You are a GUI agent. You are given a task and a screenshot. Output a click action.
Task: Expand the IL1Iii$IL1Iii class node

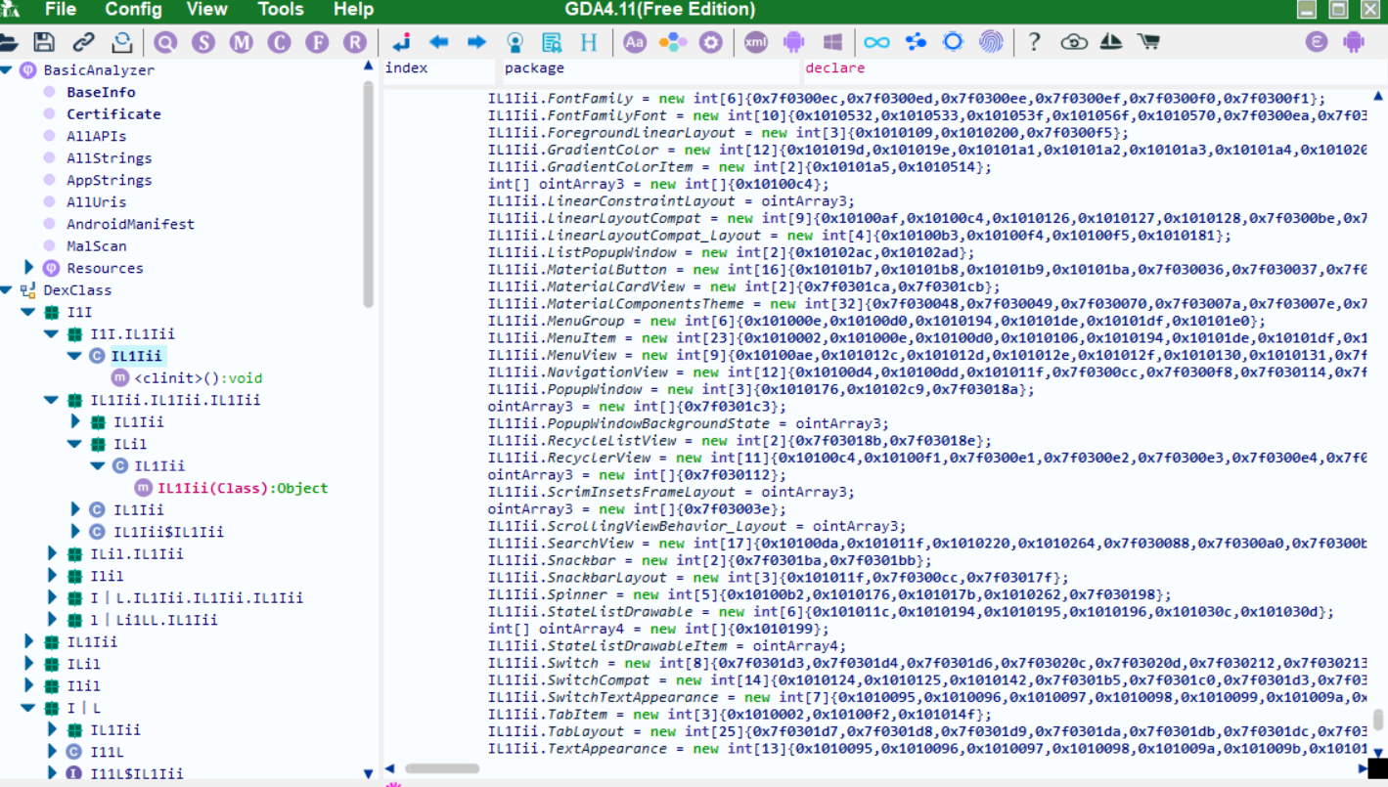76,532
